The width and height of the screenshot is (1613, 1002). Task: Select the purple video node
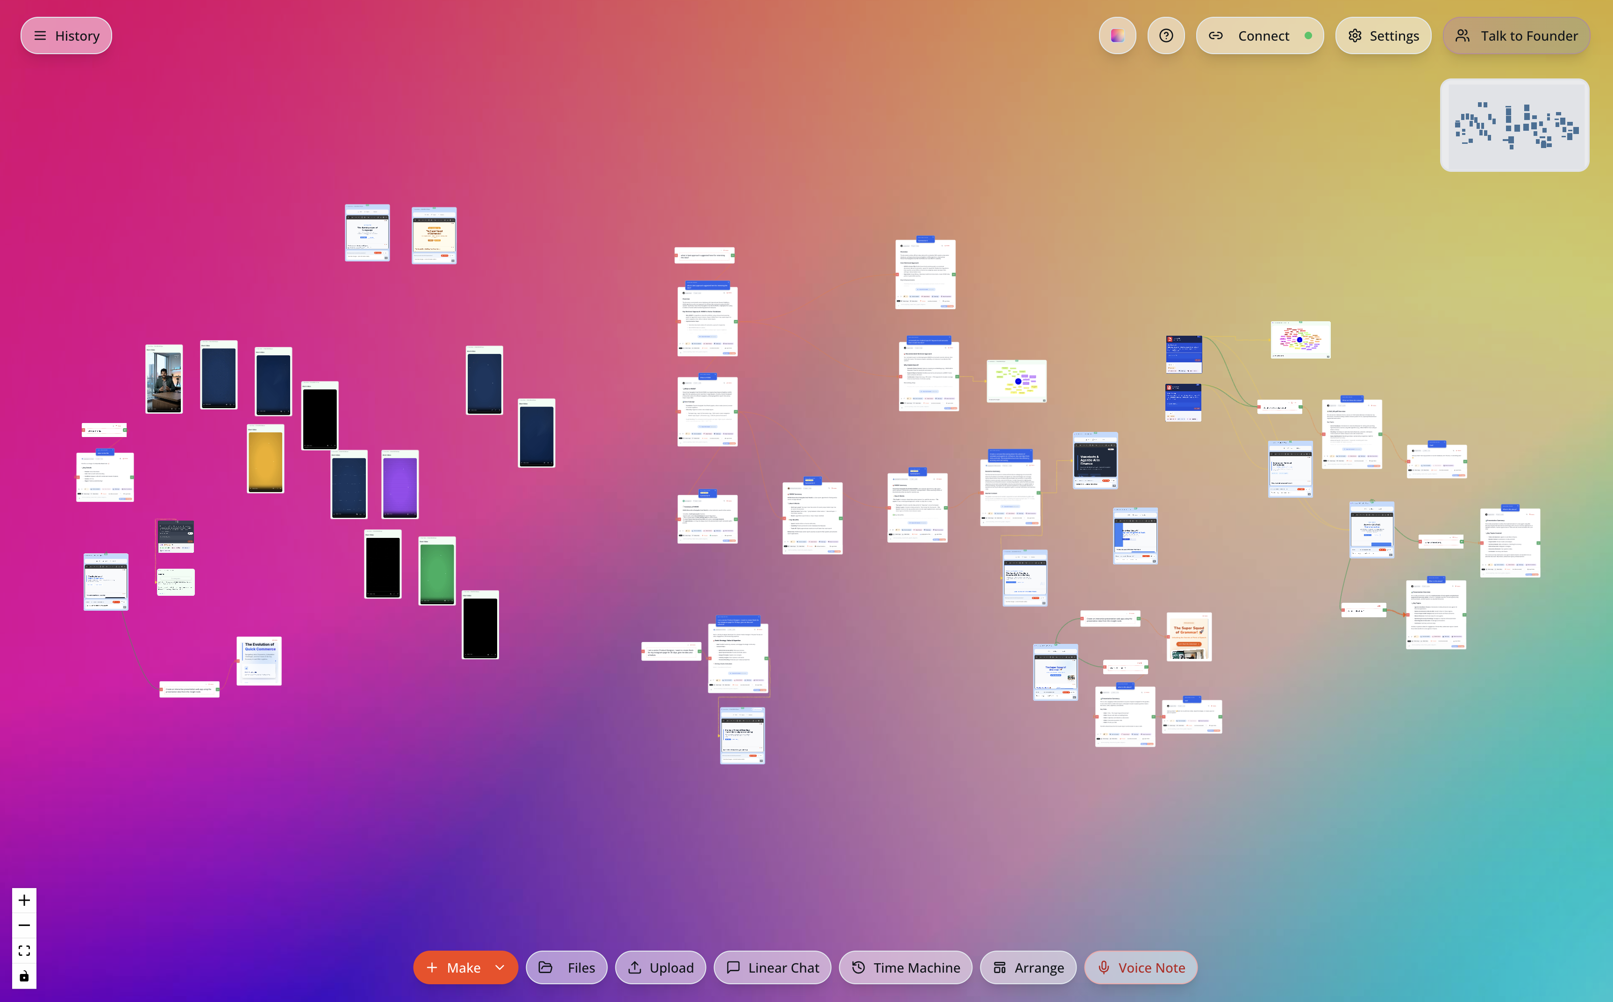[x=400, y=485]
